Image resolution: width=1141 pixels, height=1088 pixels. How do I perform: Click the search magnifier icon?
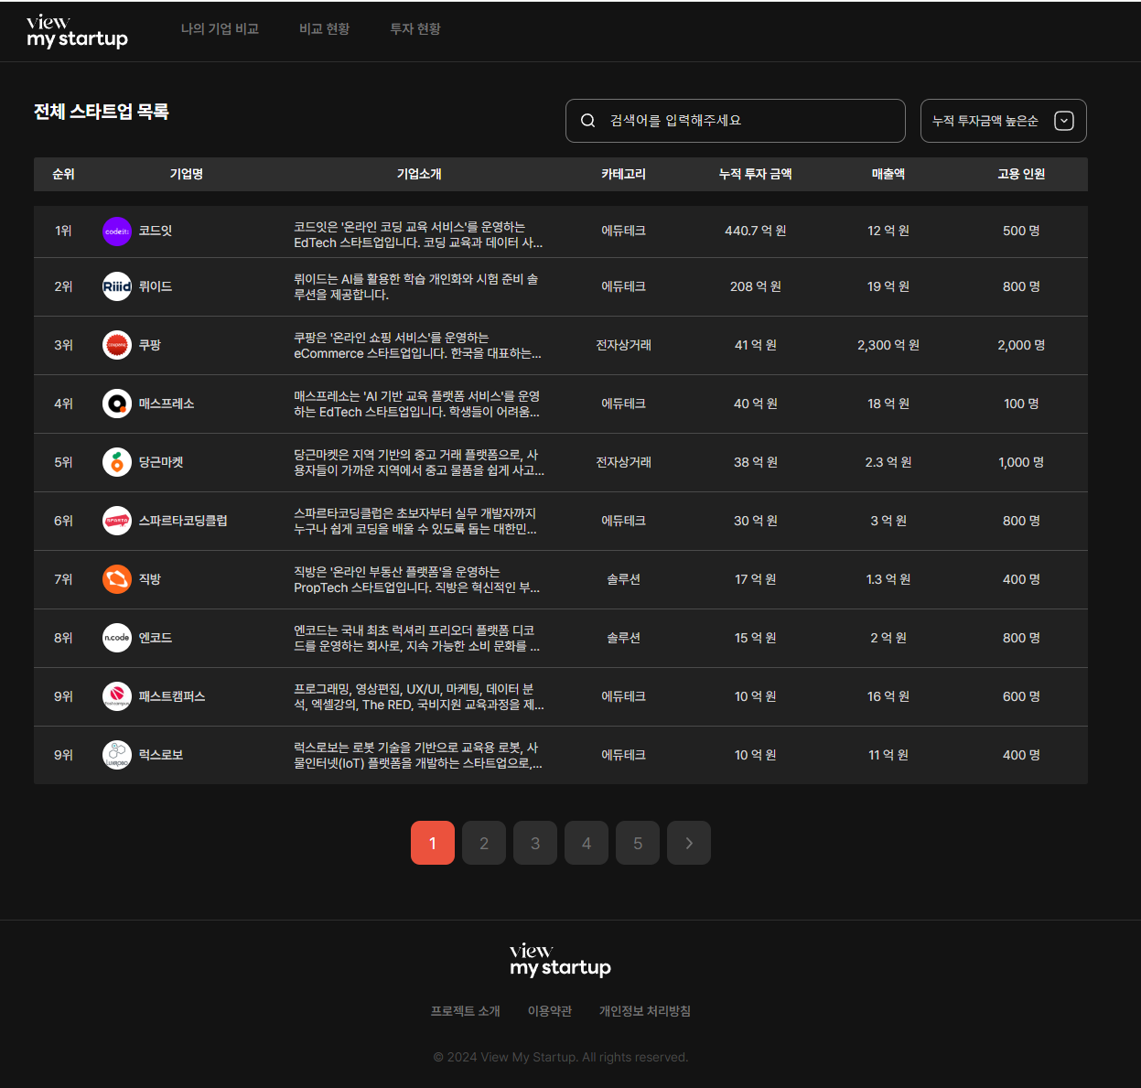tap(588, 121)
